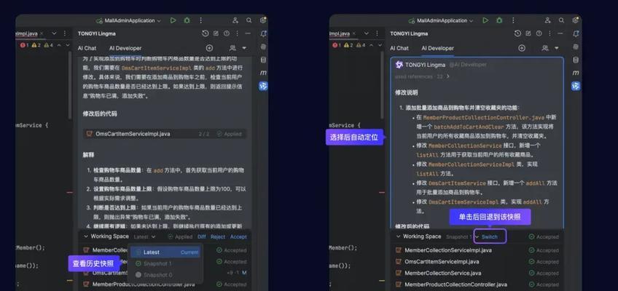Image resolution: width=618 pixels, height=291 pixels.
Task: Click Accept in left Working Space
Action: click(x=238, y=236)
